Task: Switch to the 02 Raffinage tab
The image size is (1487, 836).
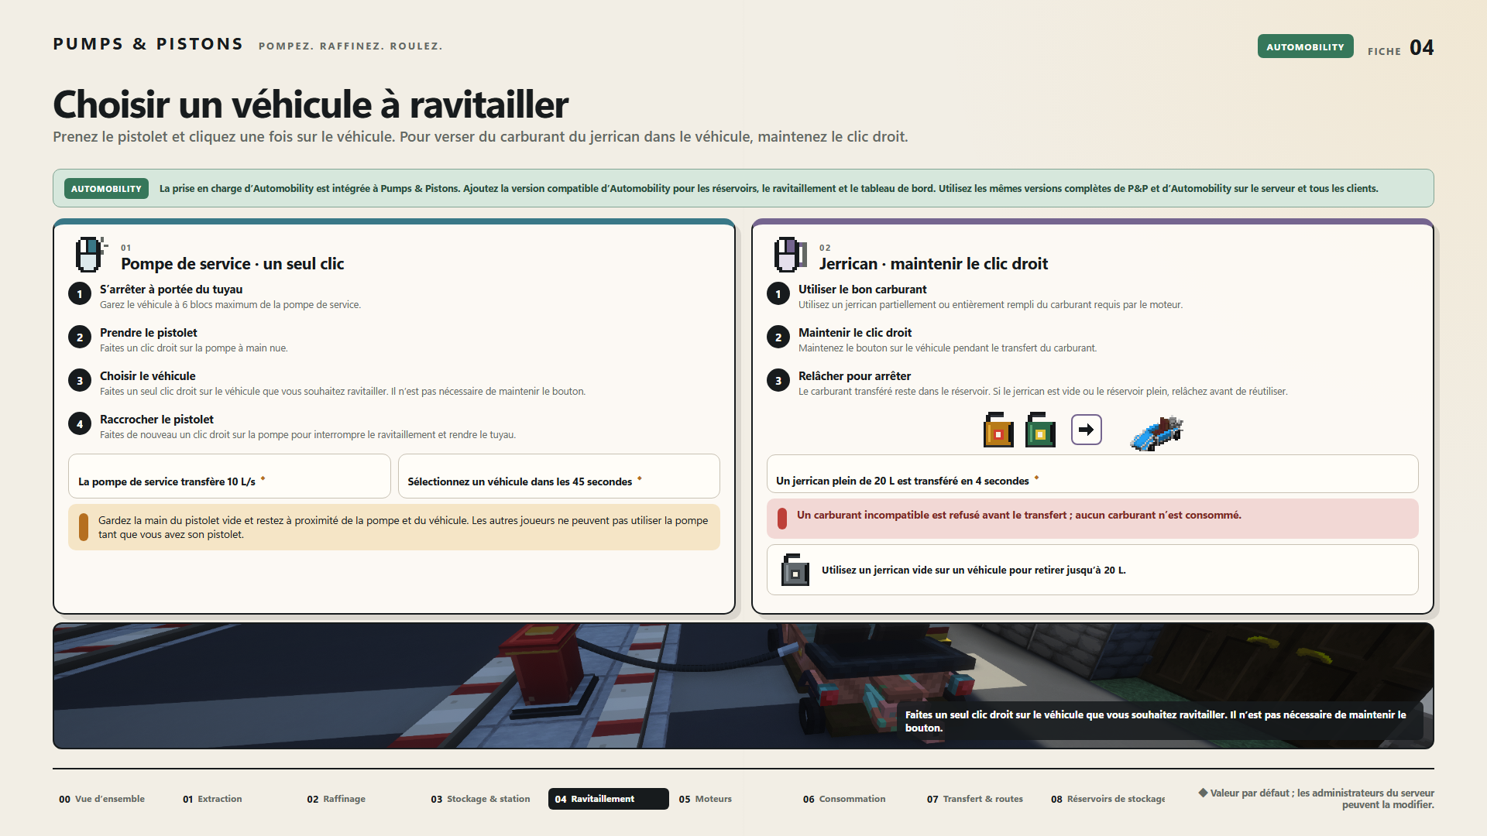Action: click(x=361, y=799)
